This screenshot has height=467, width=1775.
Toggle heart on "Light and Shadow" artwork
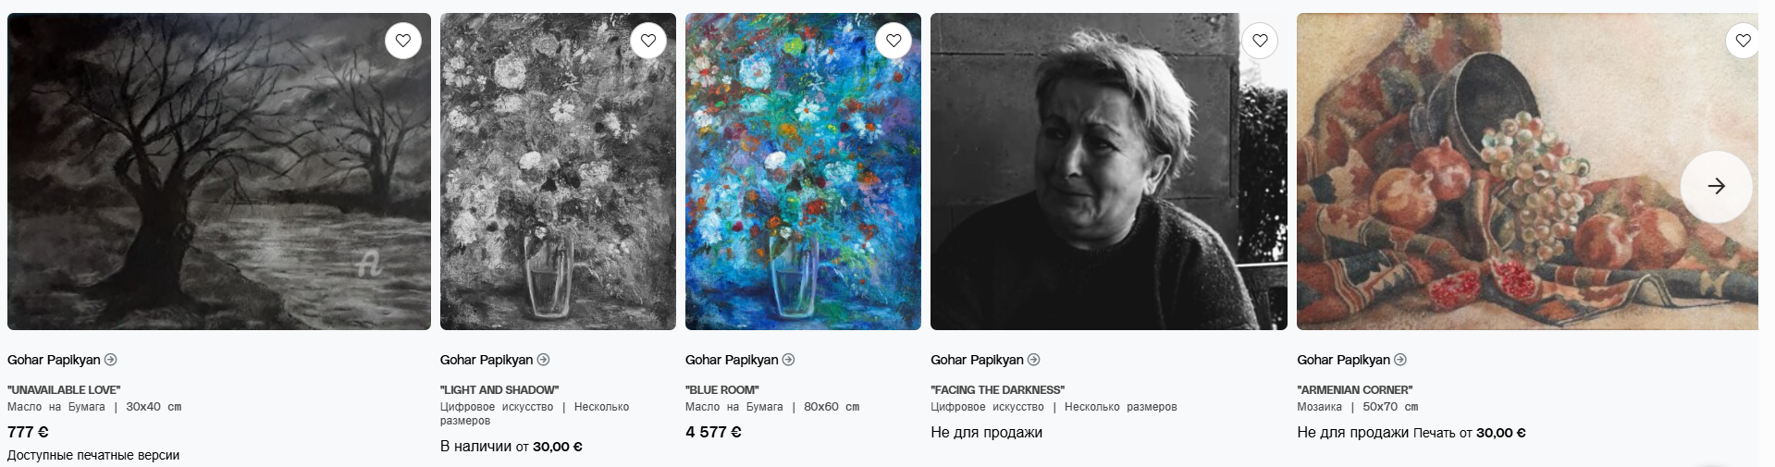[648, 41]
